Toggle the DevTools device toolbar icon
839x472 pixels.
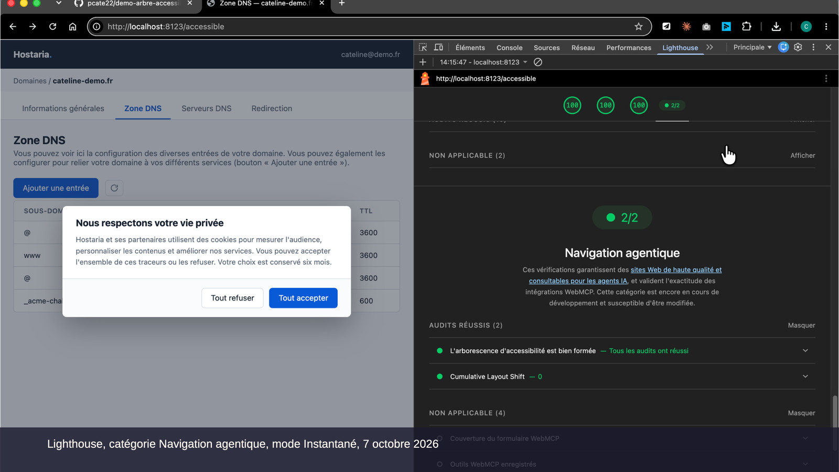pos(438,47)
